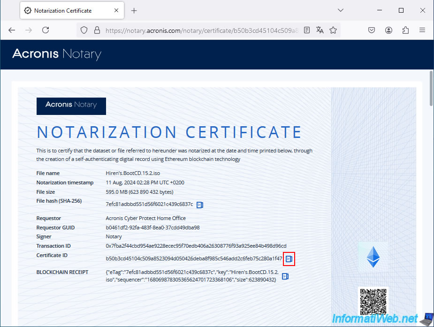
Task: Click the Requestor label
Action: [x=48, y=218]
